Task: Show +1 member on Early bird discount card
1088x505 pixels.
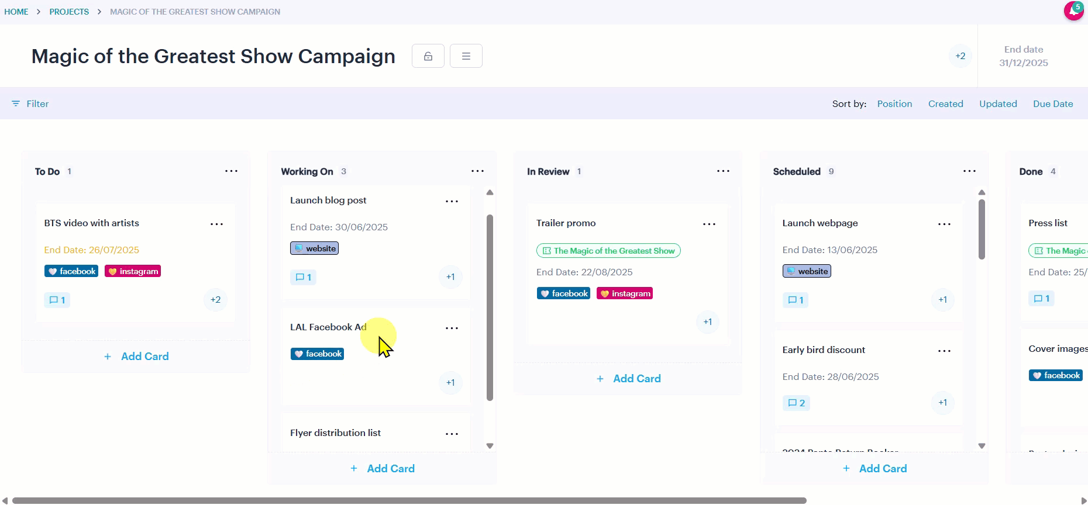Action: point(943,403)
